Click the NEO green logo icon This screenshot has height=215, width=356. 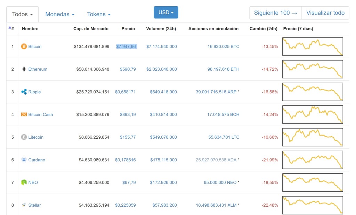pos(24,182)
